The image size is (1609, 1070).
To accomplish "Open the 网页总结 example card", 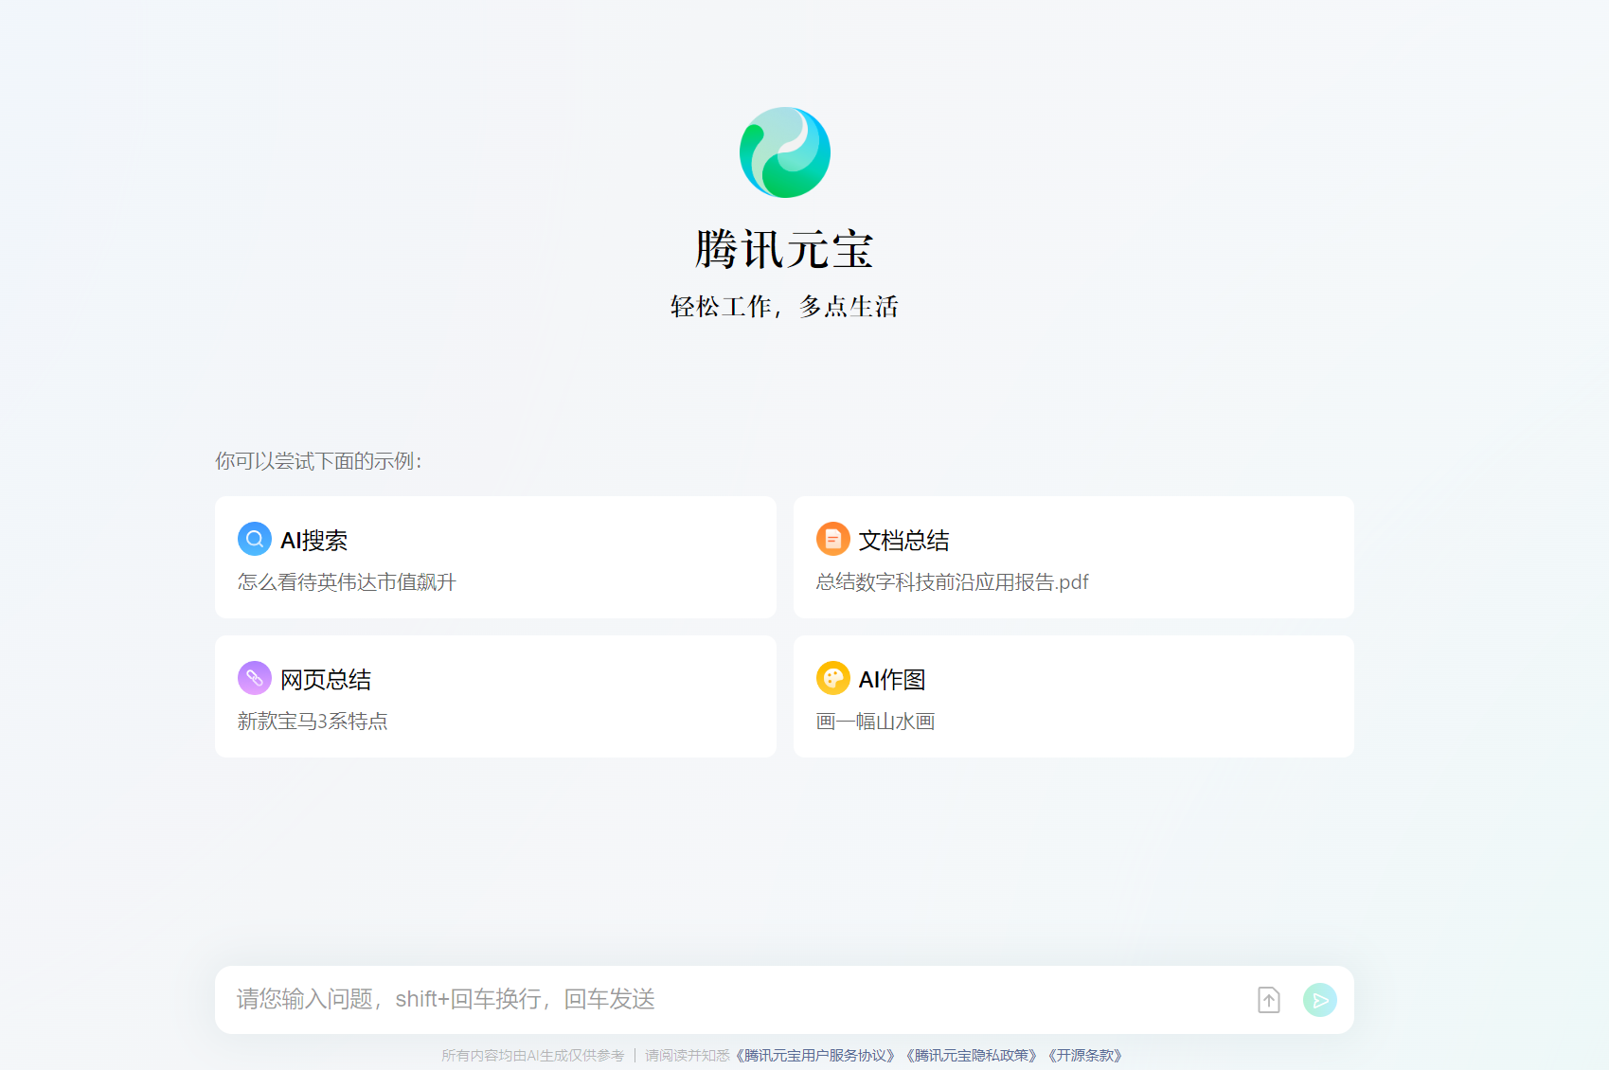I will [495, 696].
